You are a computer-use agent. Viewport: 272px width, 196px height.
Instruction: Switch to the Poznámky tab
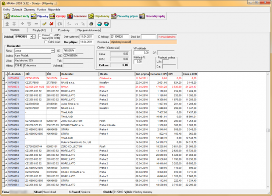[x=64, y=30]
